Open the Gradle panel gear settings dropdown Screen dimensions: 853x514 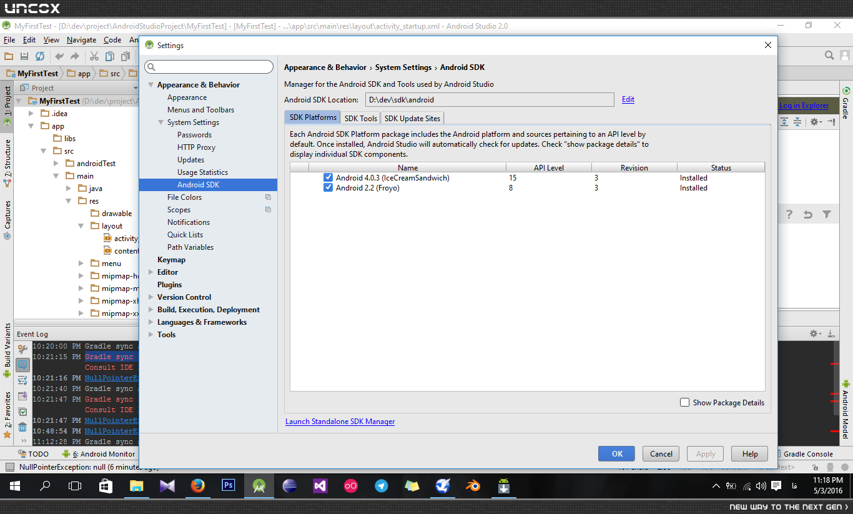(x=816, y=122)
